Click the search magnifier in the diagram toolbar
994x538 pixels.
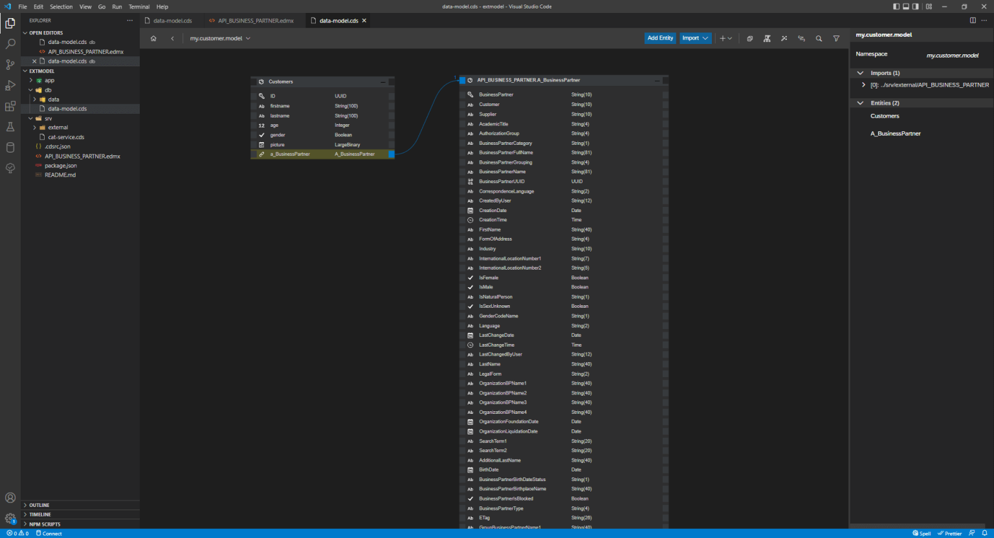(818, 38)
